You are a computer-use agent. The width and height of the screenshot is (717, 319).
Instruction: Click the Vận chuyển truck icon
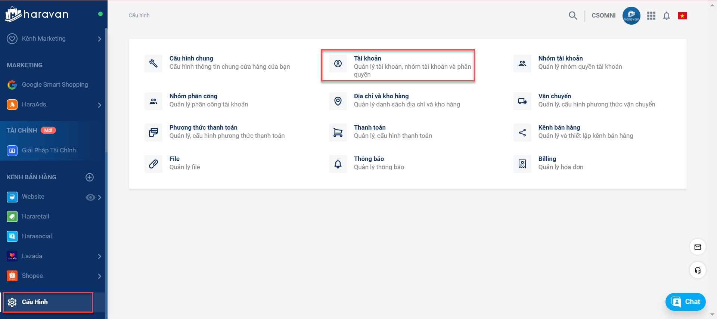(x=522, y=101)
